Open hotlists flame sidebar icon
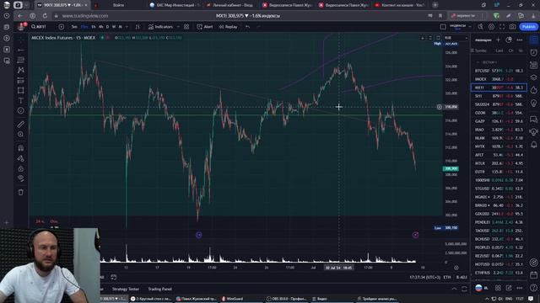This screenshot has height=303, width=540. [x=533, y=90]
